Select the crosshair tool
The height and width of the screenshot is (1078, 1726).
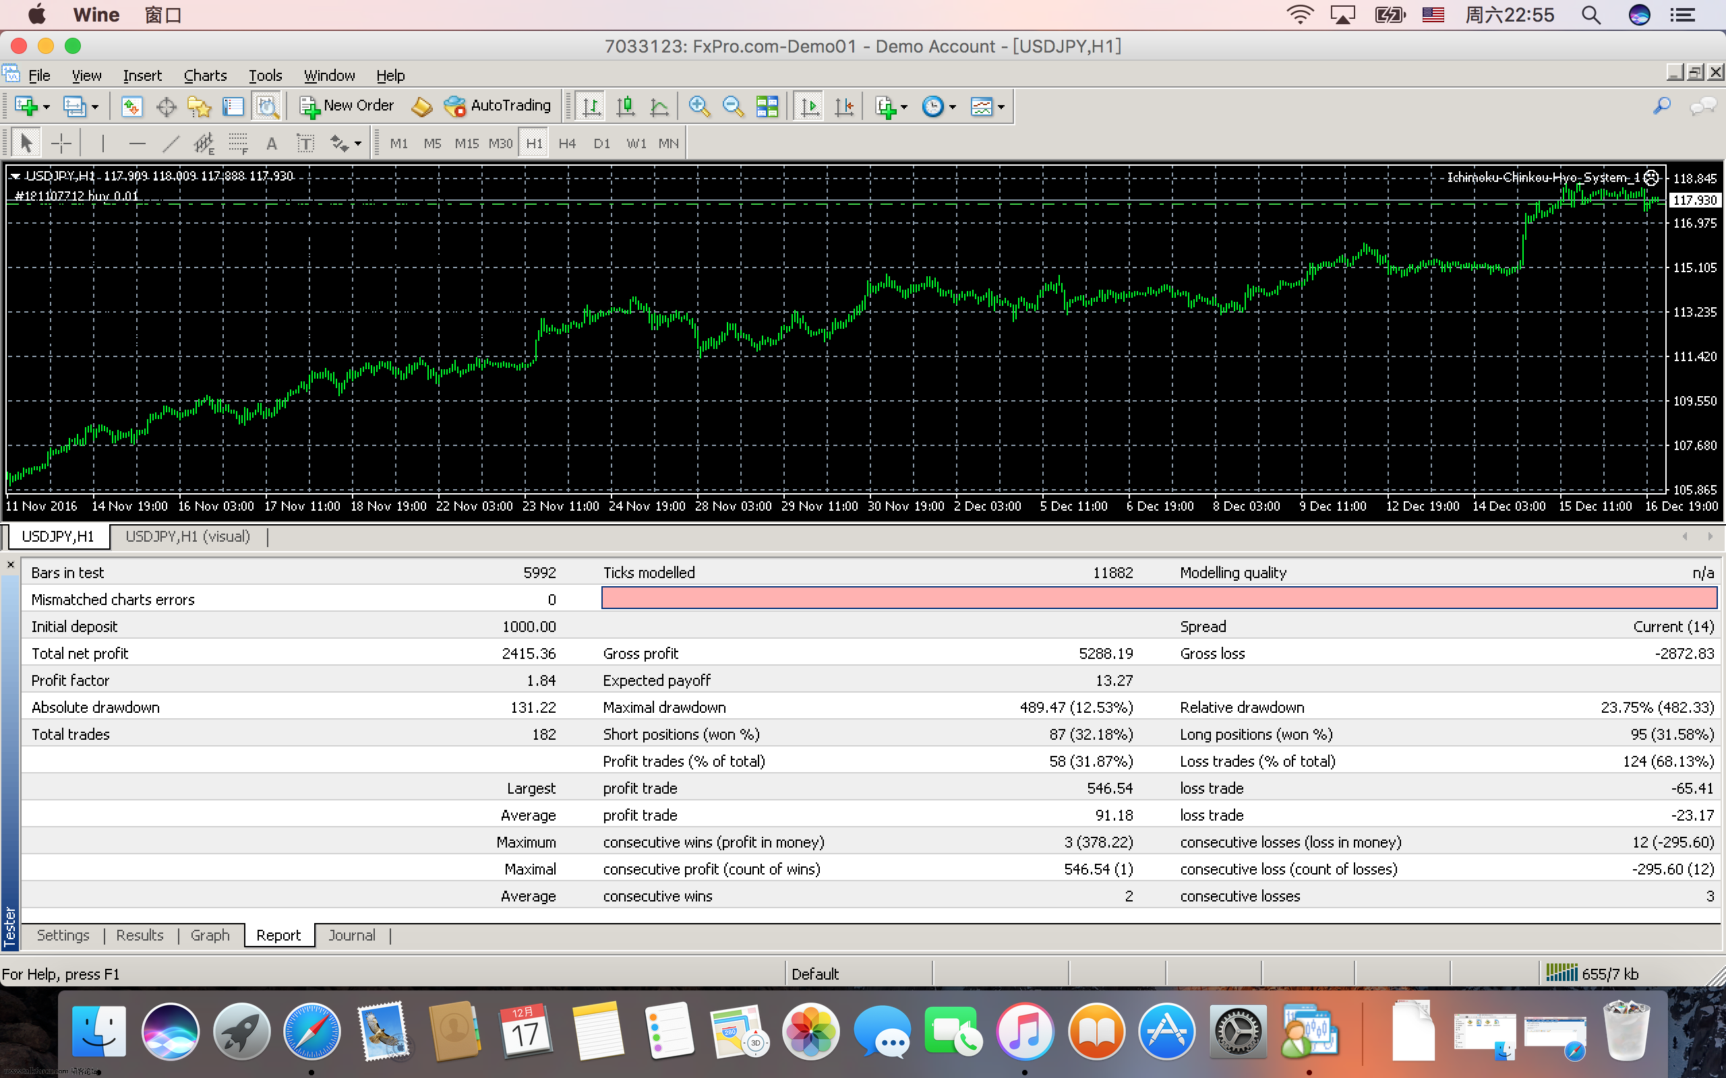coord(61,144)
